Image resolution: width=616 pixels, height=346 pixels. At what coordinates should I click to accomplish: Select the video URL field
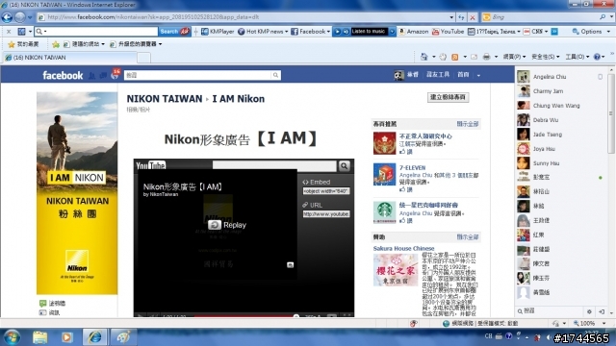point(326,214)
